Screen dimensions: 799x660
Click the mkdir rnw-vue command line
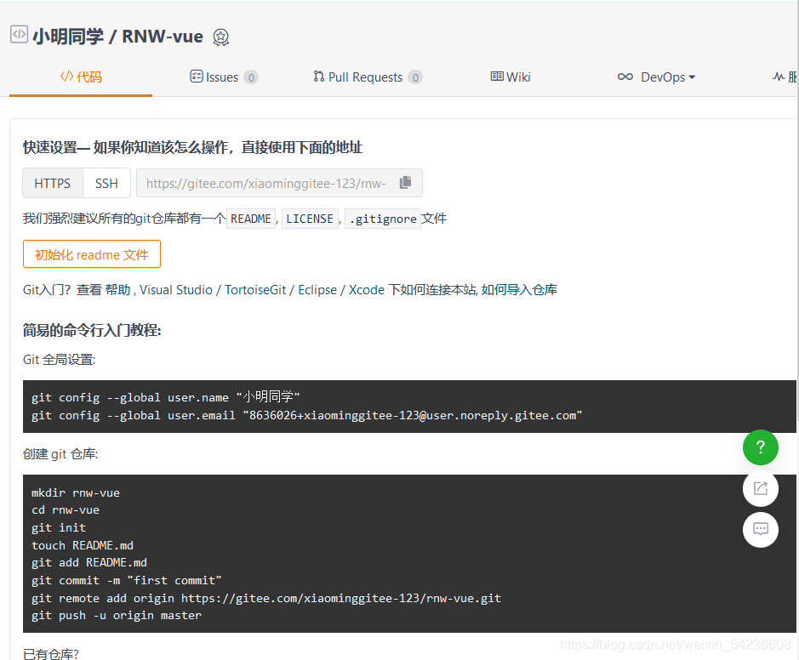pyautogui.click(x=76, y=493)
